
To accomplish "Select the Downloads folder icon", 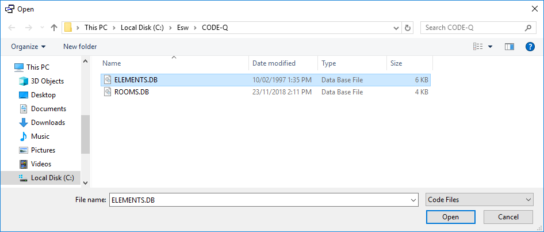I will tap(24, 123).
